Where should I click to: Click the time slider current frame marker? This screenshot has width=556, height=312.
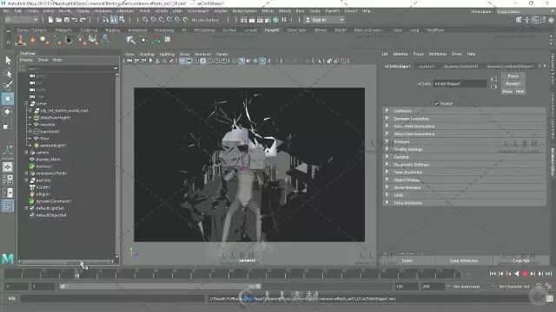(x=77, y=275)
